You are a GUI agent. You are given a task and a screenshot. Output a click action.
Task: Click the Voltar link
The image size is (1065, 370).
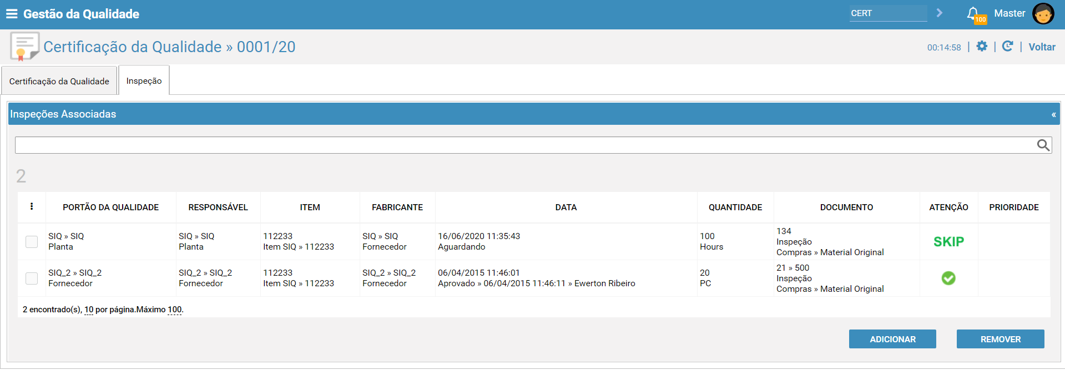(1042, 47)
